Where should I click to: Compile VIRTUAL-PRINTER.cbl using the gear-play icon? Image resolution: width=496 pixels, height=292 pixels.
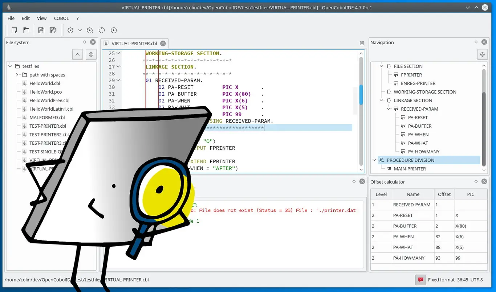pos(70,30)
